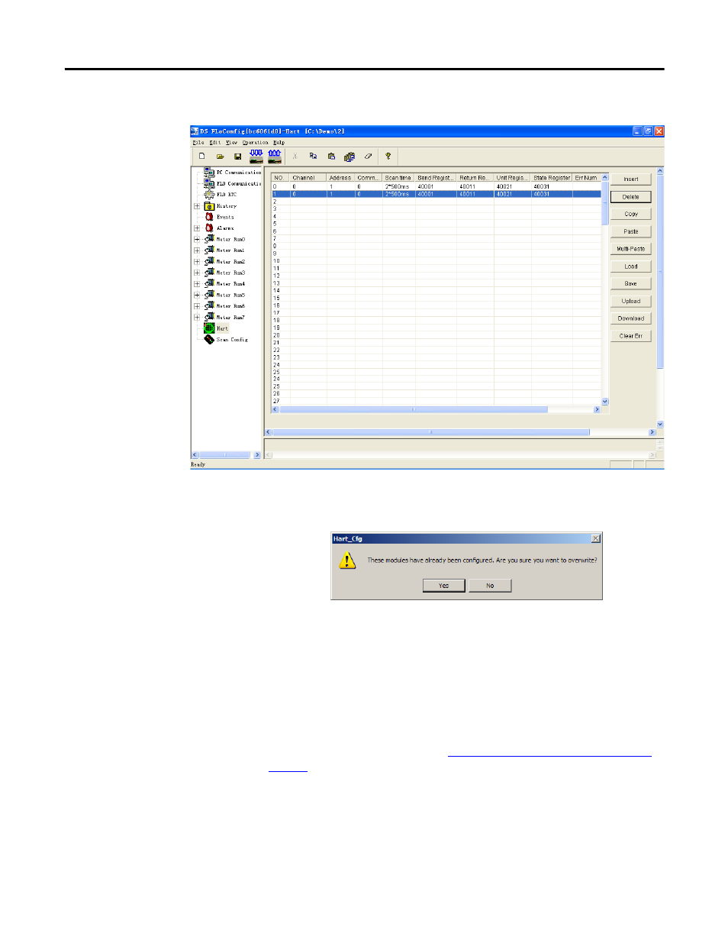
Task: Click the Multi-Paste button
Action: (631, 249)
